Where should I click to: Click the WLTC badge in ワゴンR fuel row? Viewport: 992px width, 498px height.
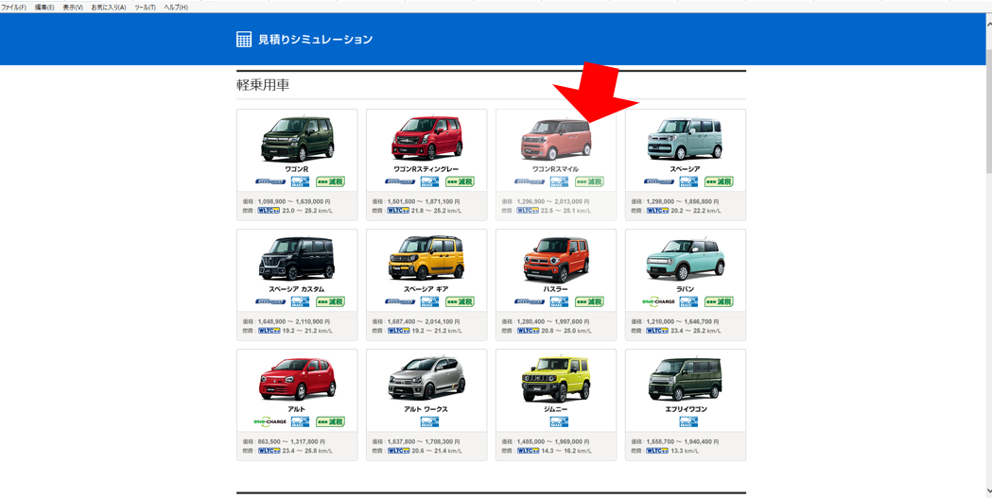point(269,211)
